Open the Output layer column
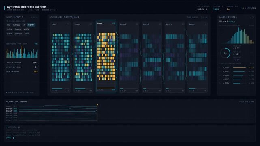 (198, 57)
